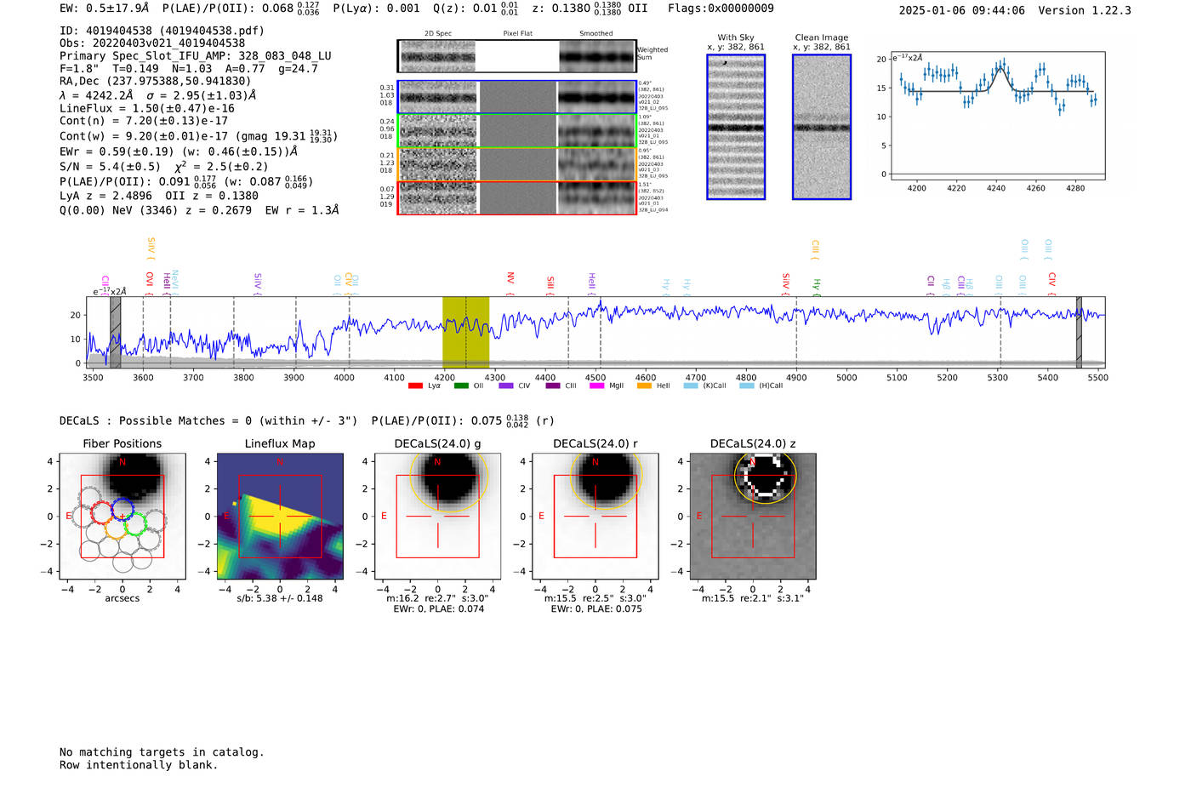1191x811 pixels.
Task: Click the Lineflux Map panel
Action: pyautogui.click(x=280, y=517)
